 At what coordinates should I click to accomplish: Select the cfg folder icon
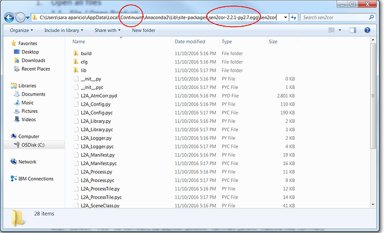pos(76,62)
